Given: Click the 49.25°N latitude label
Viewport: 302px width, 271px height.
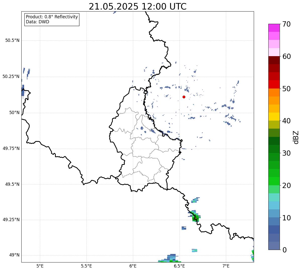Looking at the screenshot, I should pos(11,220).
